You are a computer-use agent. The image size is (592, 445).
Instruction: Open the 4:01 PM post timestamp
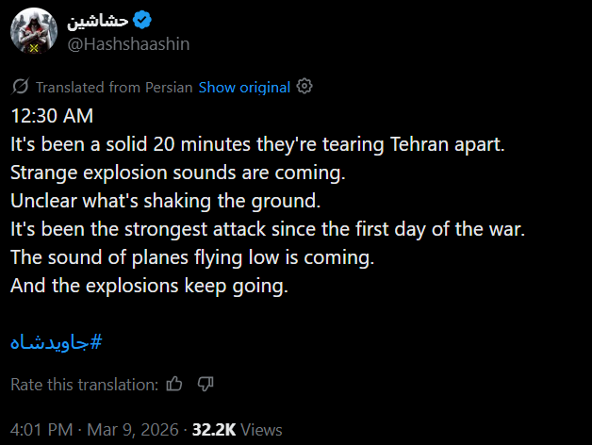pyautogui.click(x=41, y=430)
